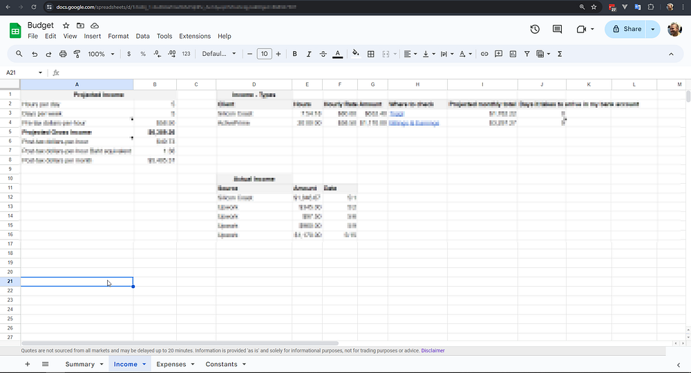Open the all sheets list
Screen dimensions: 691x373
45,364
